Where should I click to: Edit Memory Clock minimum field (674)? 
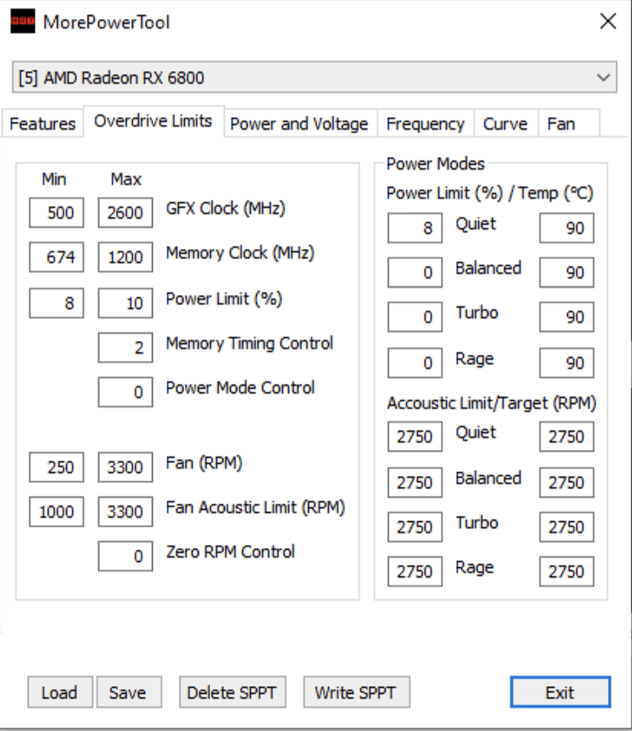click(56, 257)
